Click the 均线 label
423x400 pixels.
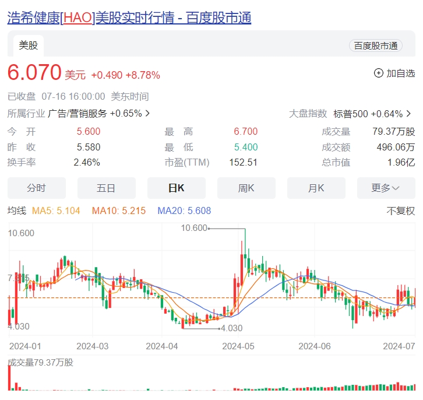tap(17, 211)
